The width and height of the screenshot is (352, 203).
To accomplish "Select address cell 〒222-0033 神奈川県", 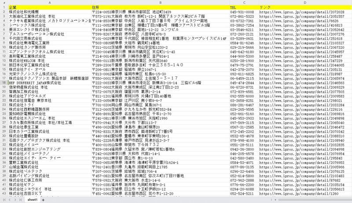I will pyautogui.click(x=160, y=83).
